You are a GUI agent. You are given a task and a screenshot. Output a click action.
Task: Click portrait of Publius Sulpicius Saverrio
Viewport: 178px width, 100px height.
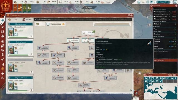[x=11, y=32]
